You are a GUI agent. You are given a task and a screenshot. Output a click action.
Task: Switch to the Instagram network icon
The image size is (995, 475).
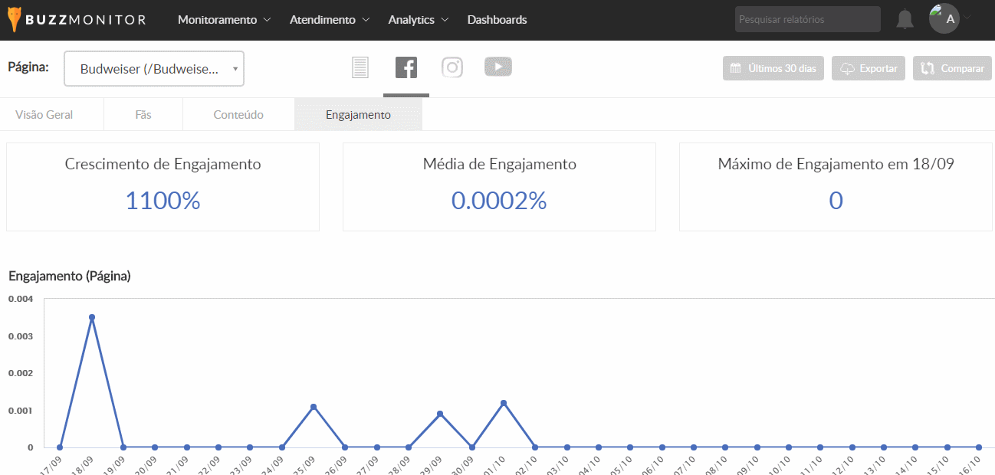tap(452, 67)
